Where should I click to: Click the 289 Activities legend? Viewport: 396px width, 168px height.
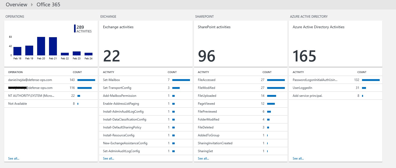(83, 29)
